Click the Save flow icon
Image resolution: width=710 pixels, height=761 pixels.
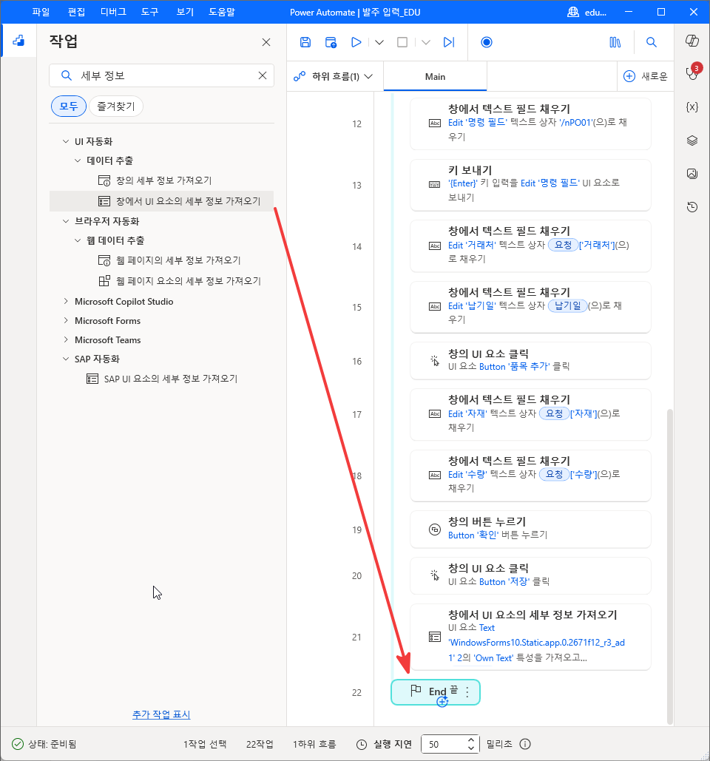[x=305, y=42]
